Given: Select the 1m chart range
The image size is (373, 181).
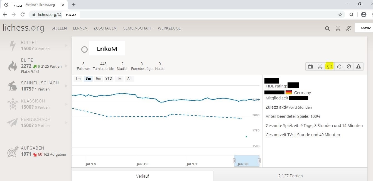Looking at the screenshot, I should (x=78, y=79).
